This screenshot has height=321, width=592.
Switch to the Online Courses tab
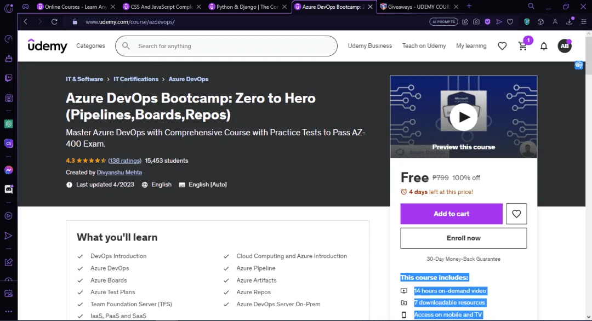point(75,7)
